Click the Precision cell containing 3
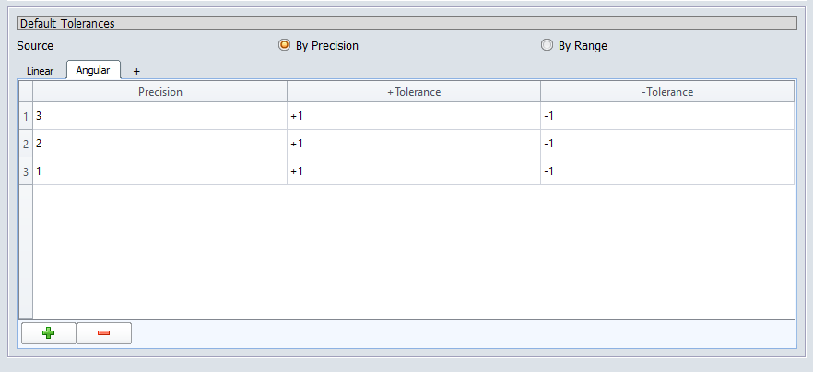813x372 pixels. pyautogui.click(x=160, y=116)
